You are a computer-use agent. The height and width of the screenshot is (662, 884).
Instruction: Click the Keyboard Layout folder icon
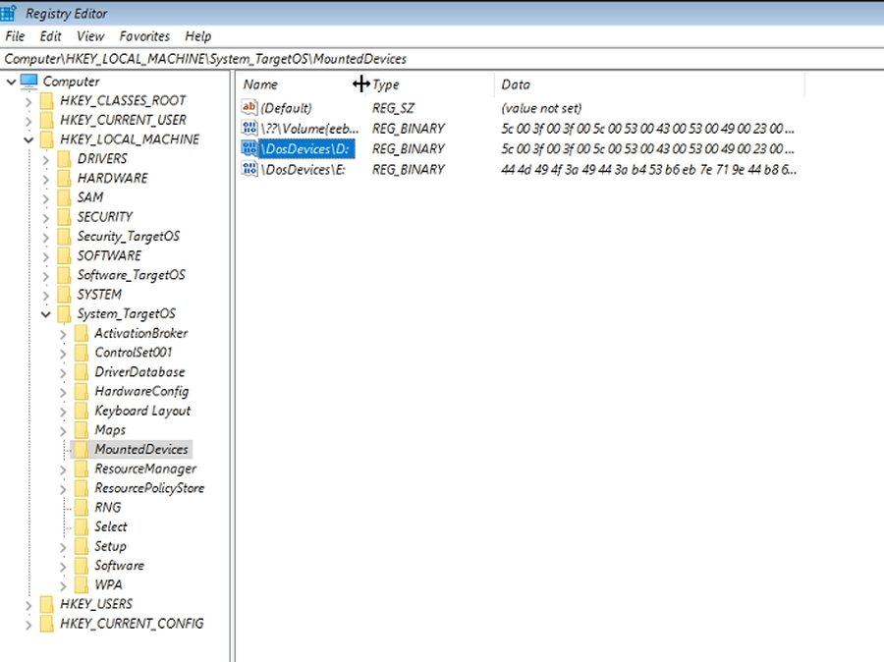(x=82, y=411)
